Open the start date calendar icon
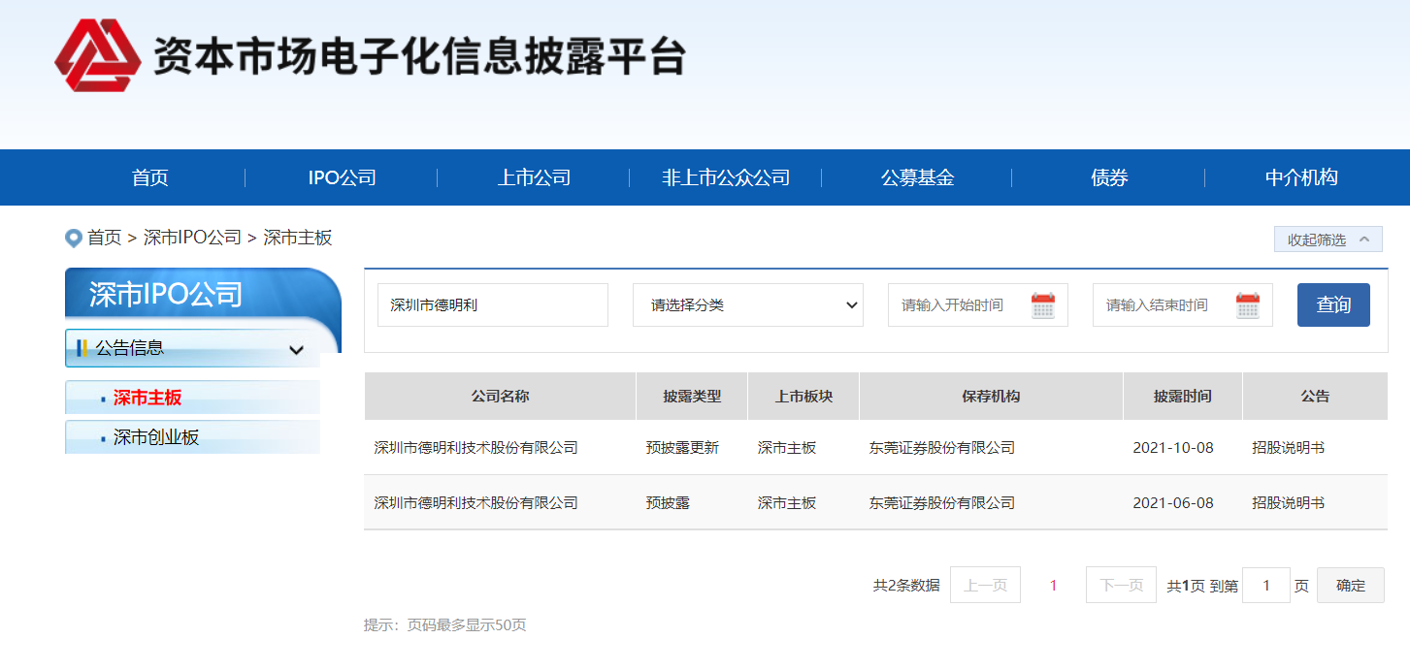The image size is (1410, 671). 1043,305
